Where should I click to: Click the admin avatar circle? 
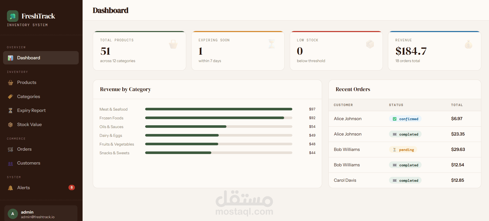(x=13, y=214)
